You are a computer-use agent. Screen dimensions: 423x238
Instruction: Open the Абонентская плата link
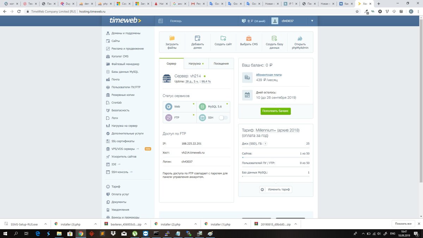click(x=269, y=75)
